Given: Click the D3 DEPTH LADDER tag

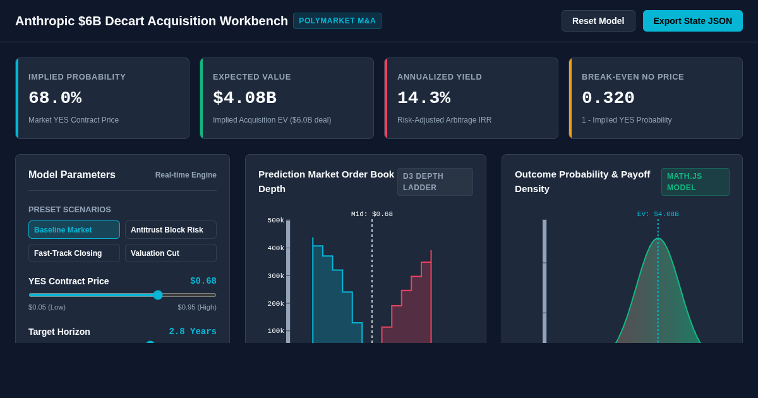Looking at the screenshot, I should click(x=435, y=182).
